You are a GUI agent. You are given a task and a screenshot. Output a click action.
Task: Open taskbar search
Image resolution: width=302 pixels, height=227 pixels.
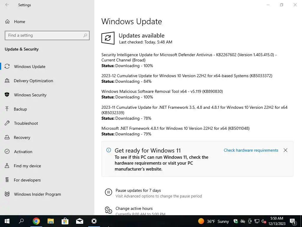(x=21, y=221)
